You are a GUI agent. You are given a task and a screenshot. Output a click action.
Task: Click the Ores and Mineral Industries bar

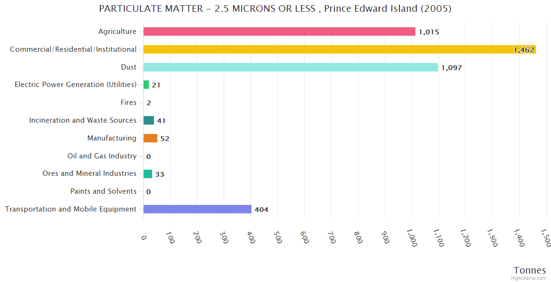147,174
